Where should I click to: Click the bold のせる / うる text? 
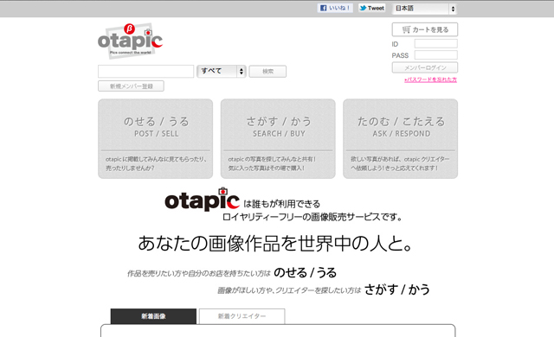(x=305, y=272)
